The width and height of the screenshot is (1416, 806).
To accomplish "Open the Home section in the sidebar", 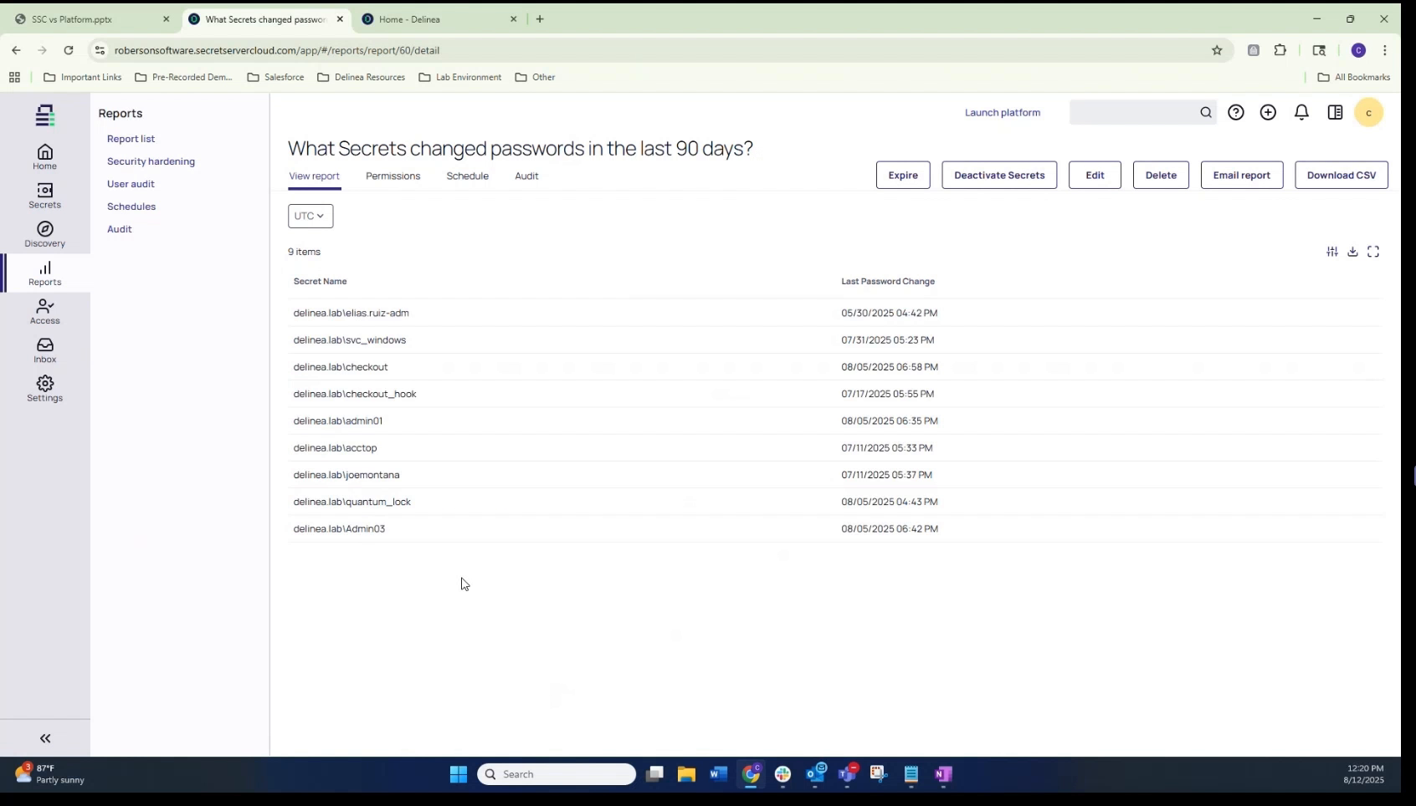I will pos(44,156).
